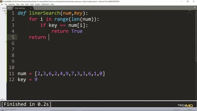Viewport: 197px width, 111px height.
Task: Open the Preferences menu
Action: click(45, 4)
